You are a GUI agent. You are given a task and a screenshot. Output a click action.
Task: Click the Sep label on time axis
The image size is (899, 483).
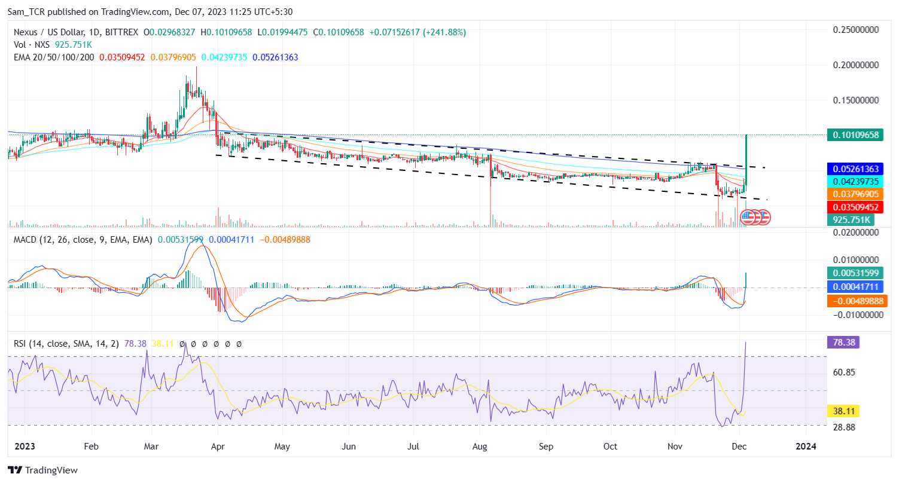pos(547,446)
